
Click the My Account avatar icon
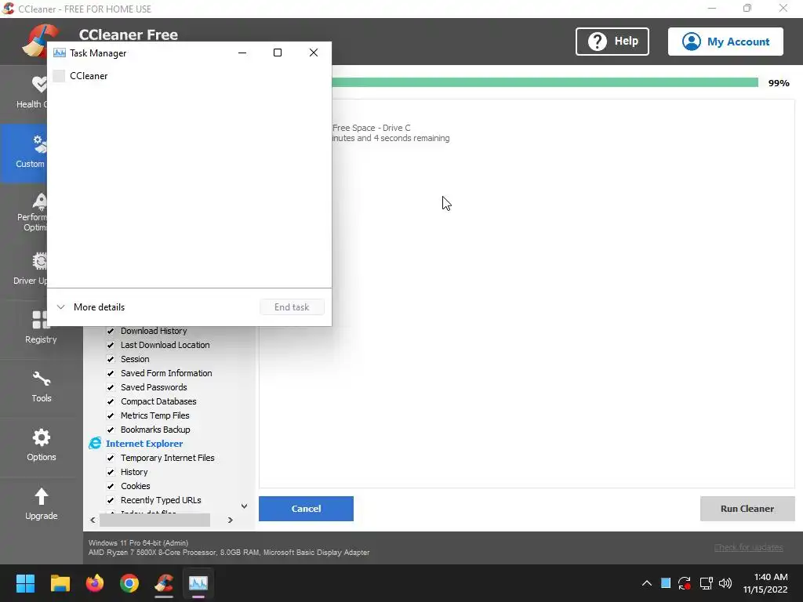(692, 42)
